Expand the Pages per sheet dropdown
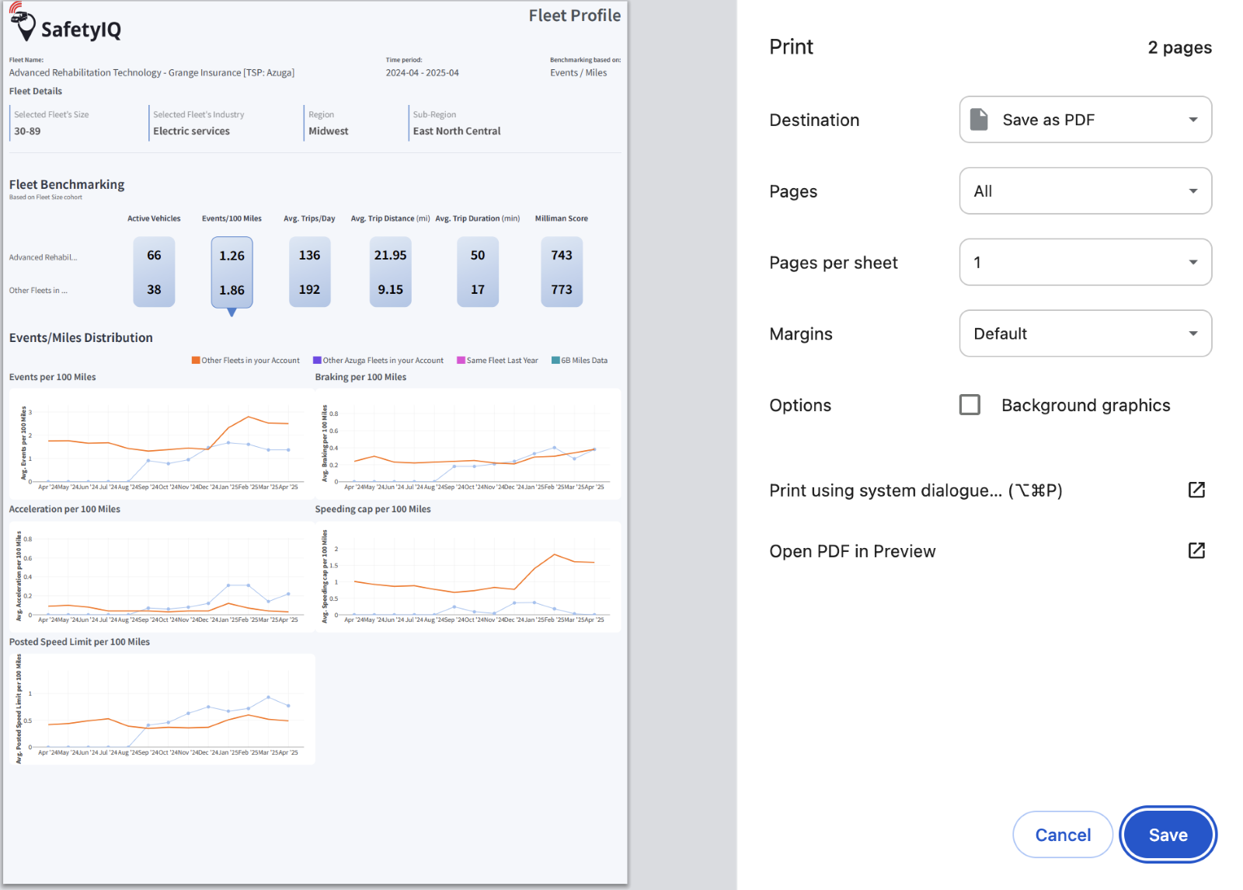Viewport: 1243px width, 890px height. click(1085, 262)
